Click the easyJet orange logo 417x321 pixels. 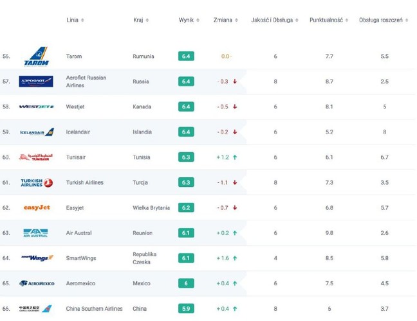click(x=37, y=207)
